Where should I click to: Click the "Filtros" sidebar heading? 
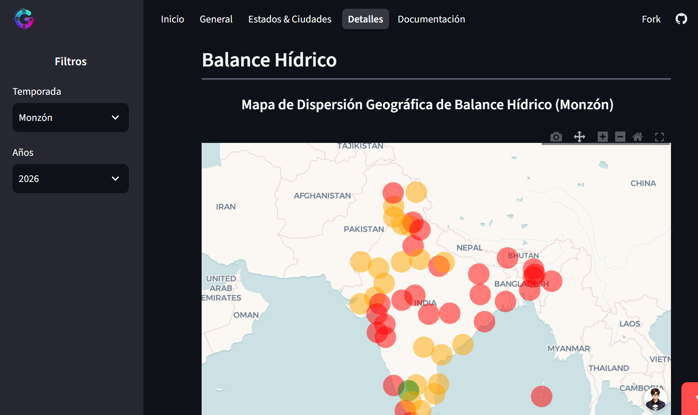(71, 61)
